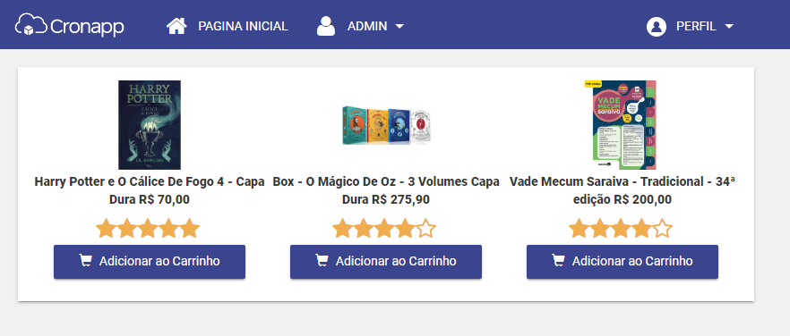Click the home icon beside Pagina Inicial
This screenshot has width=790, height=336.
point(176,26)
